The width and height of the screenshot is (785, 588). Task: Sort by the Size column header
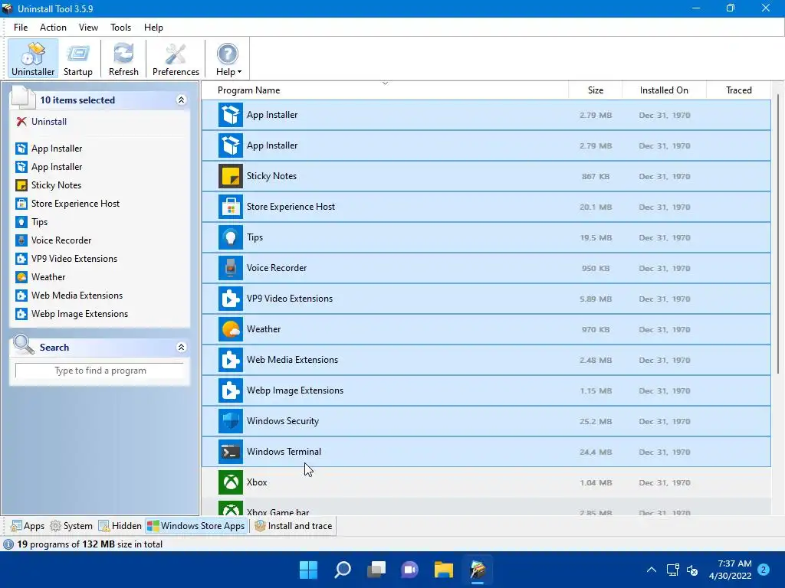[595, 90]
